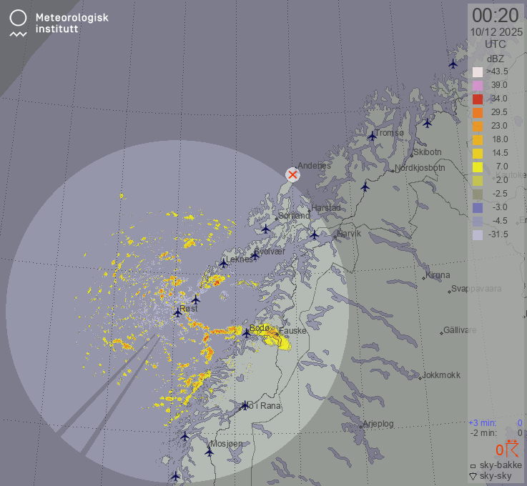The image size is (527, 486).
Task: Click the Jokkmokk place label
Action: (440, 375)
